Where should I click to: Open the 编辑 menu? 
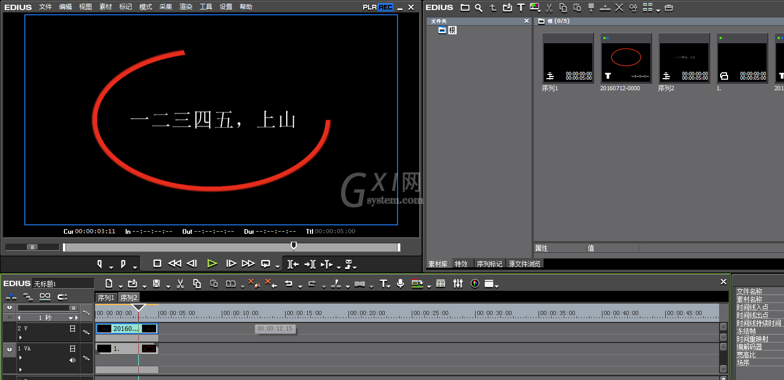(x=65, y=7)
